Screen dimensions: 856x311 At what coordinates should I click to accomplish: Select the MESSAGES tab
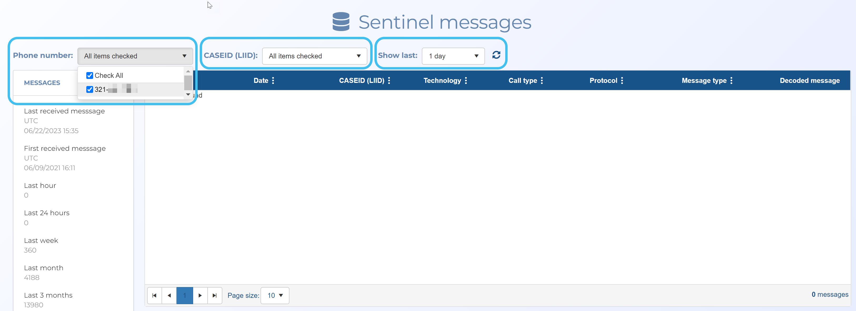[42, 83]
